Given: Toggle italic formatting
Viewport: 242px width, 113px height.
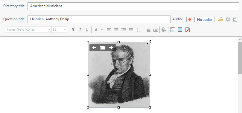Looking at the screenshot, I should [x=80, y=30].
